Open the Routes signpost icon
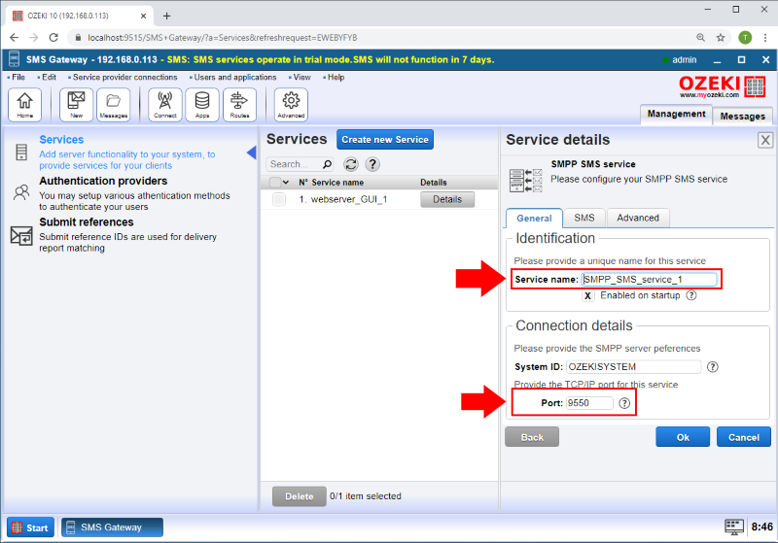The image size is (778, 543). point(239,105)
